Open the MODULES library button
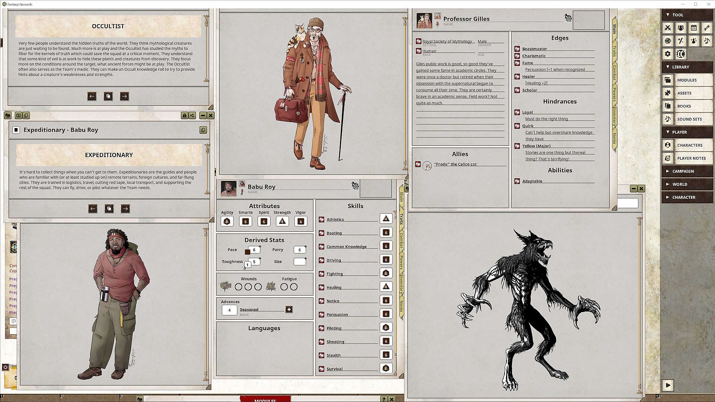The height and width of the screenshot is (402, 715). 687,80
